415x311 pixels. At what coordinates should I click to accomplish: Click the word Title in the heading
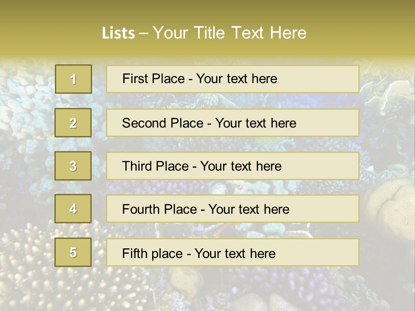(x=209, y=33)
